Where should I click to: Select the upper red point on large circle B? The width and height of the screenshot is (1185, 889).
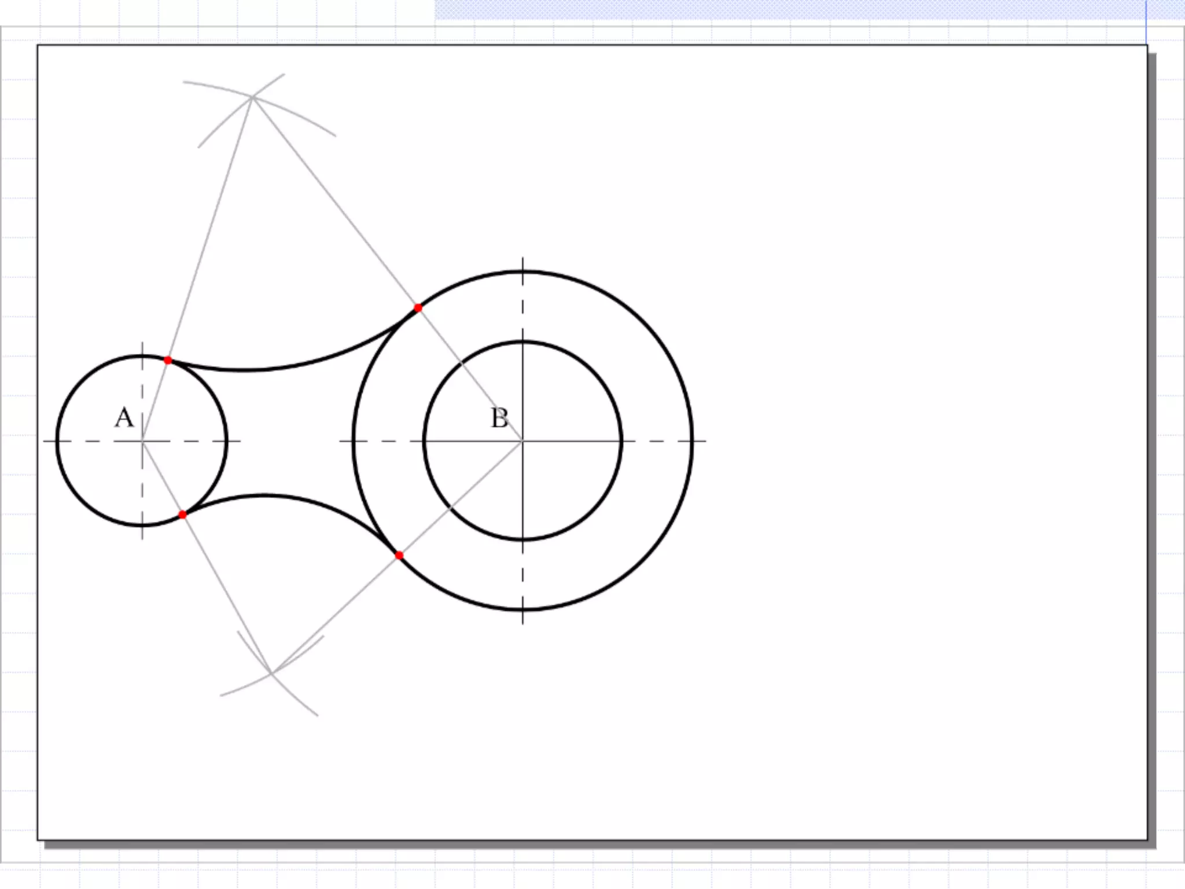click(418, 308)
